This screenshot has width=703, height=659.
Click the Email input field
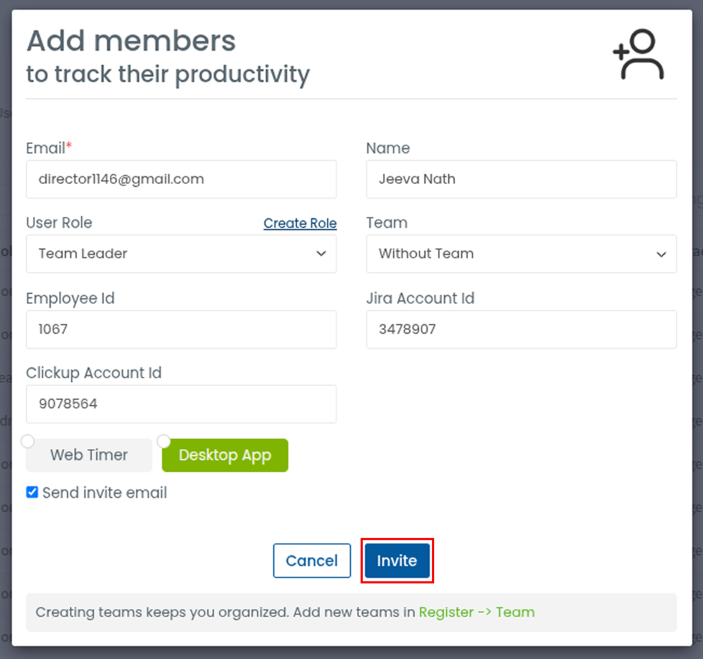point(181,179)
